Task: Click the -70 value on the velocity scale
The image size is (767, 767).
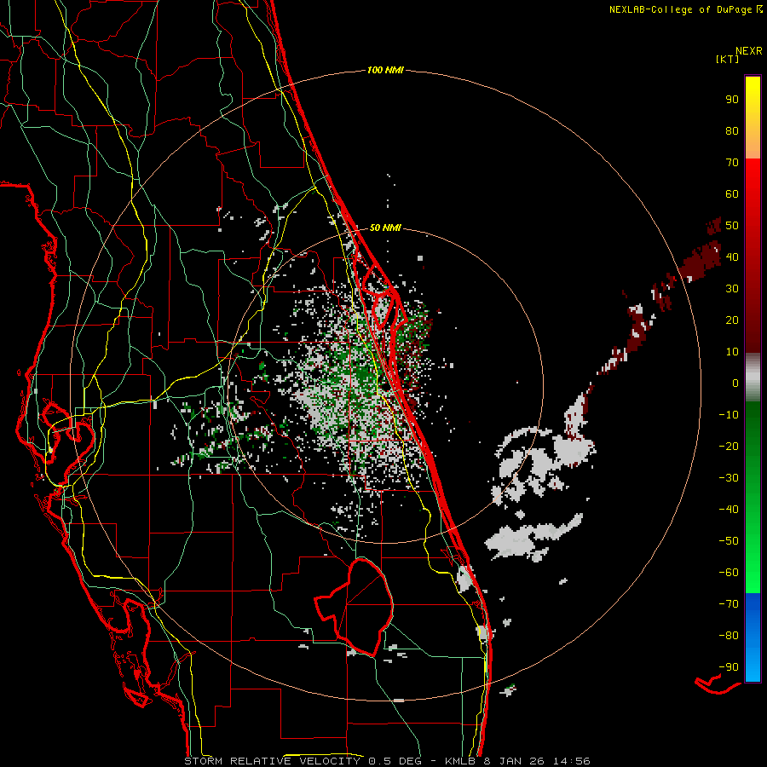Action: coord(729,604)
